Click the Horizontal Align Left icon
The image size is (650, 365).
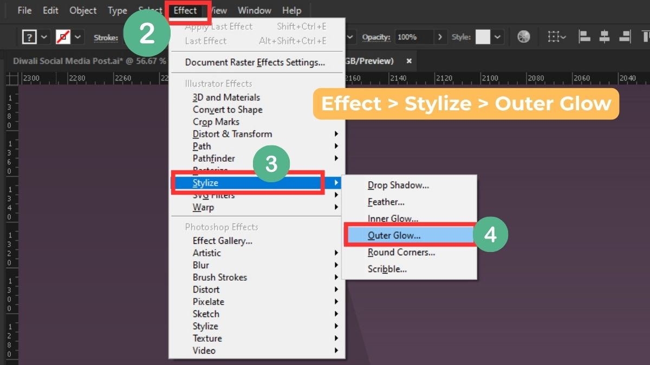coord(584,37)
